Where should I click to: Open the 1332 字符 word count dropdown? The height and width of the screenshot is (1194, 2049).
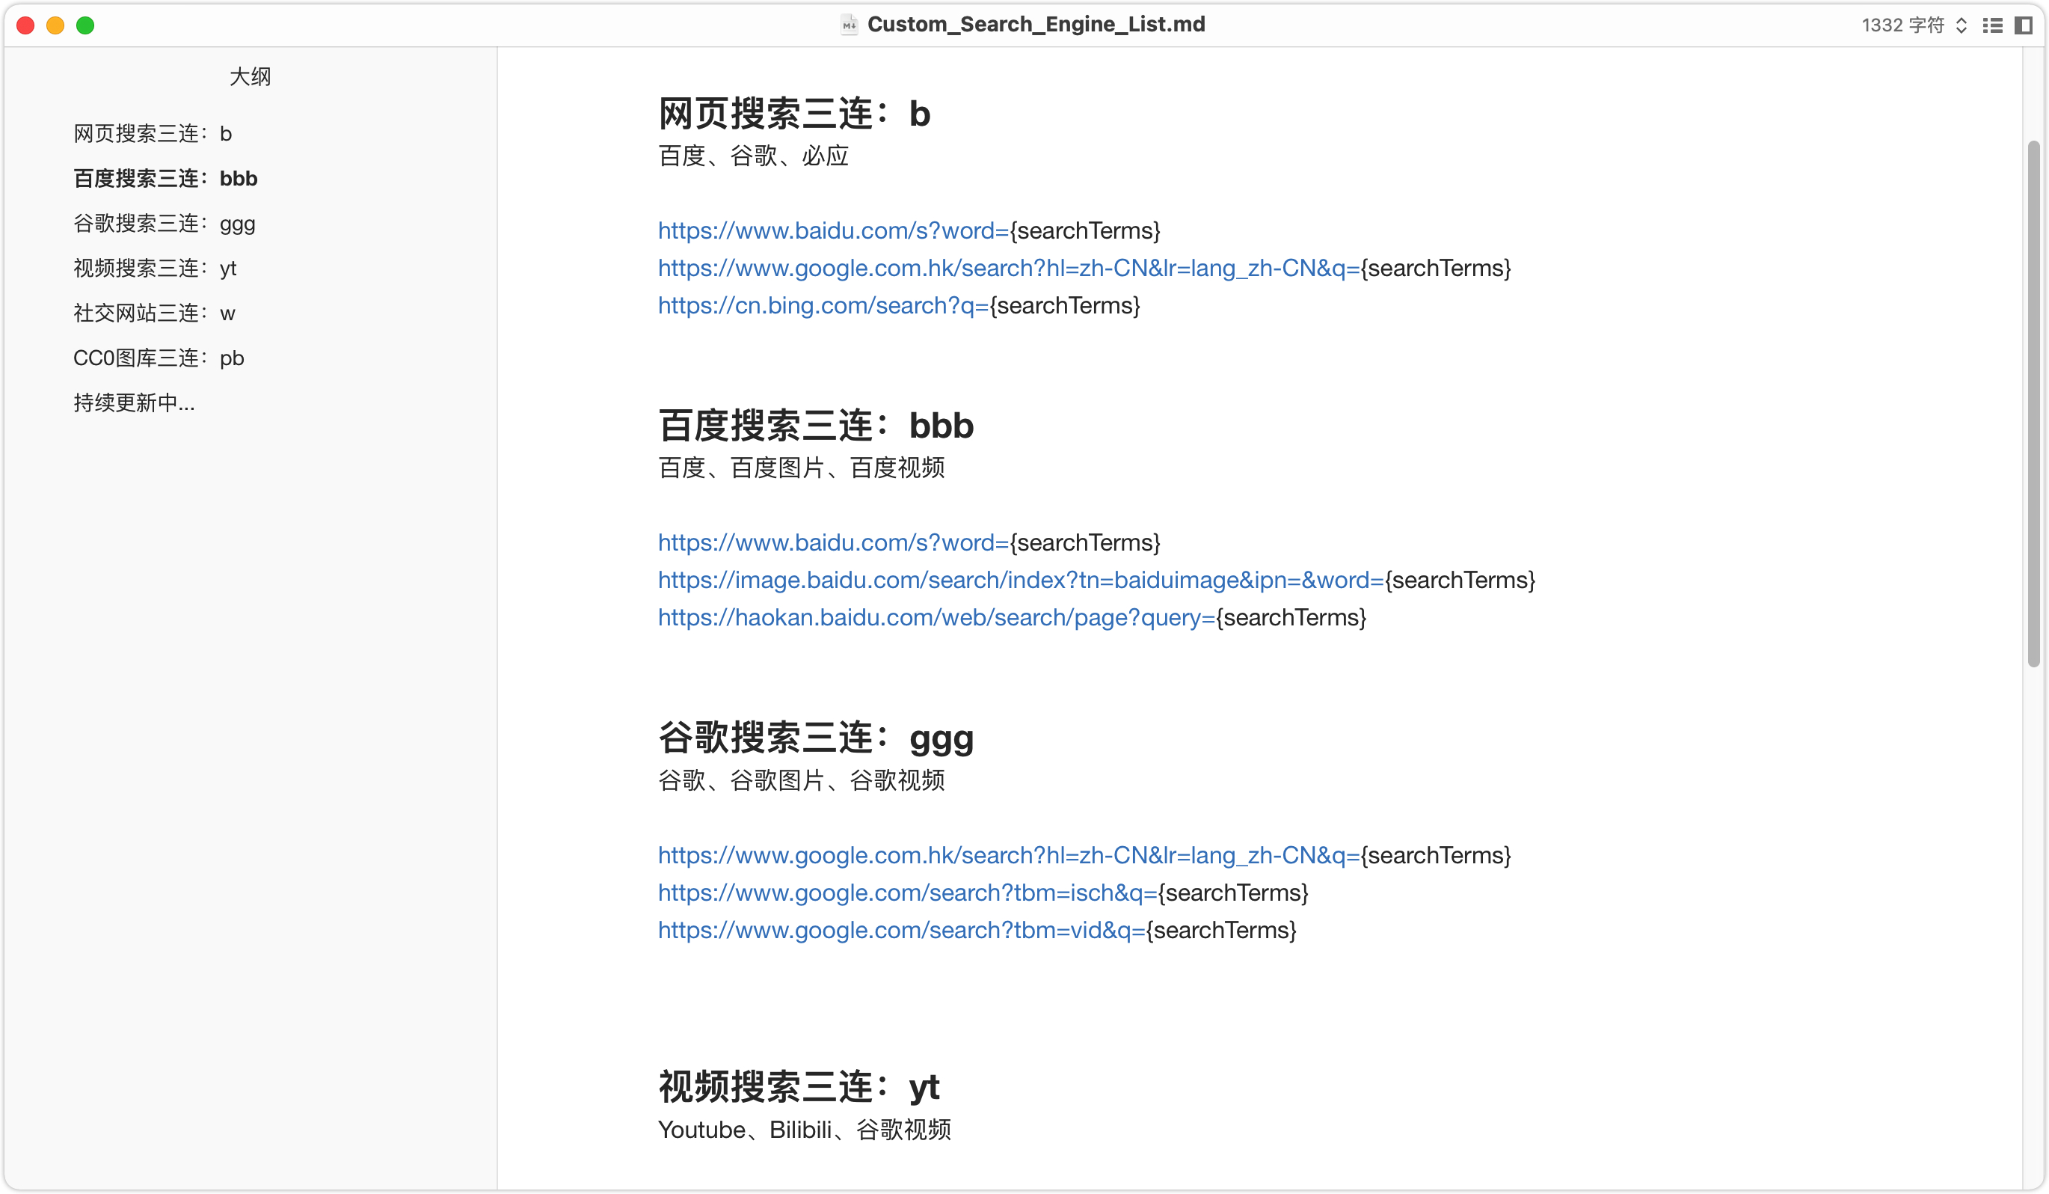[x=1913, y=26]
